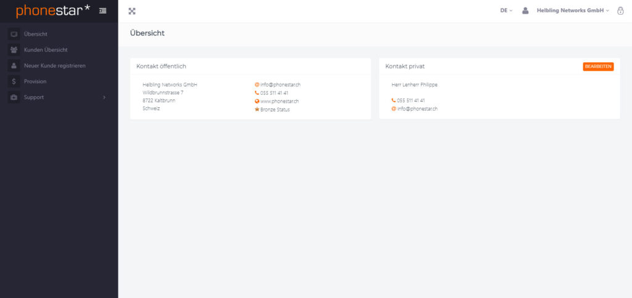Click the user profile icon
Viewport: 632px width, 298px height.
pos(525,10)
